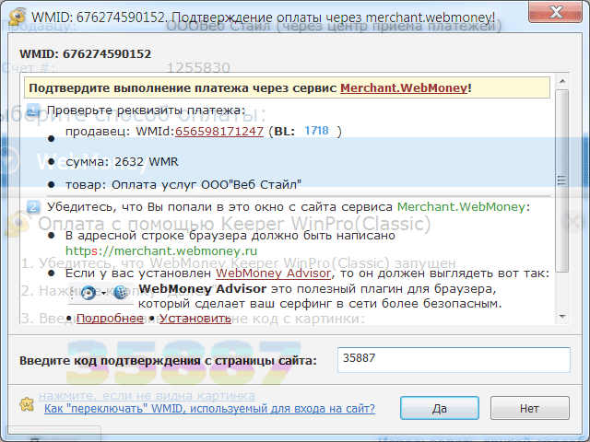
Task: Click the scroll down arrow of details pane
Action: point(562,317)
